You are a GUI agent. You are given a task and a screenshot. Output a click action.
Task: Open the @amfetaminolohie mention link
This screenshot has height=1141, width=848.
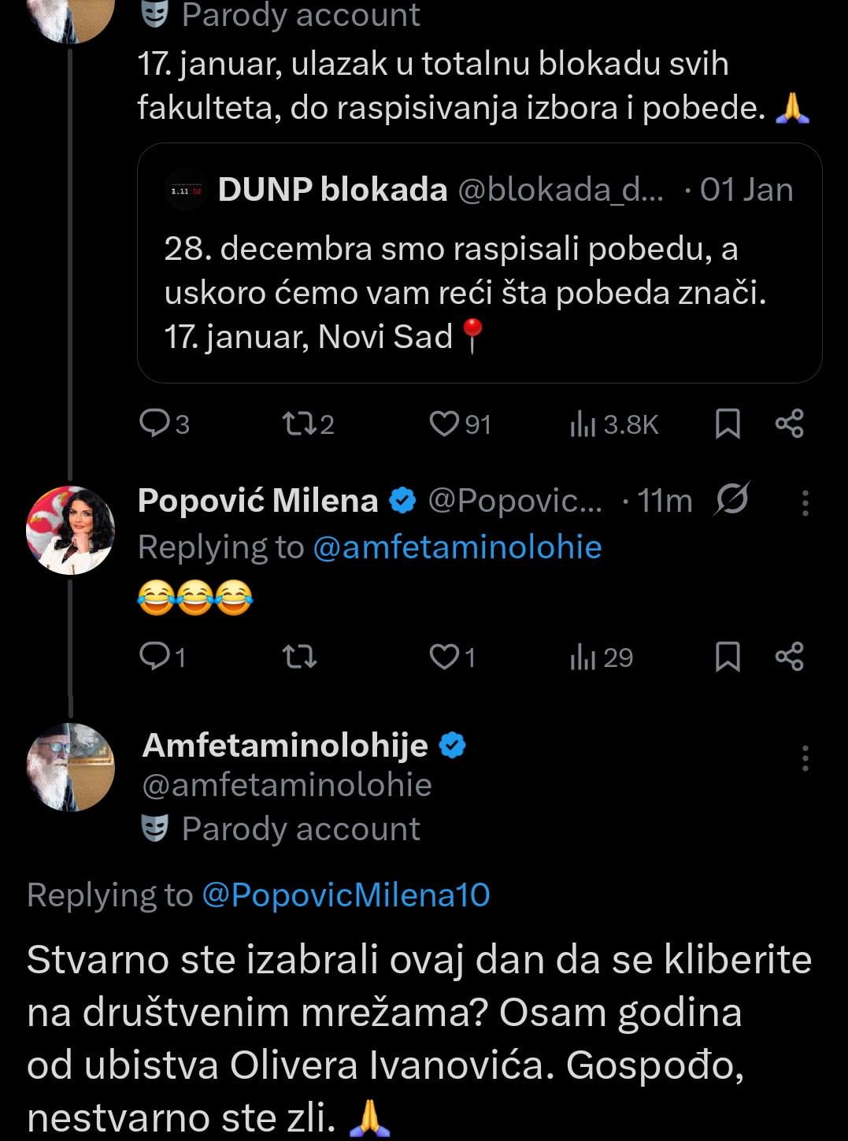tap(457, 547)
